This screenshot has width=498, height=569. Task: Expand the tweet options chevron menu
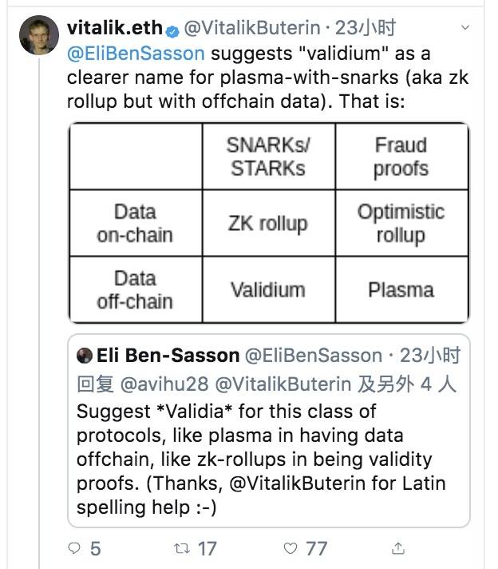[x=465, y=28]
